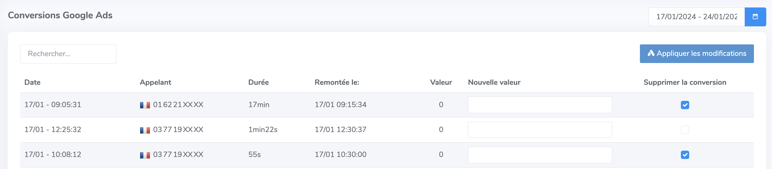The height and width of the screenshot is (169, 772).
Task: Click the Google Ads logo in Appliquer button
Action: pos(651,53)
